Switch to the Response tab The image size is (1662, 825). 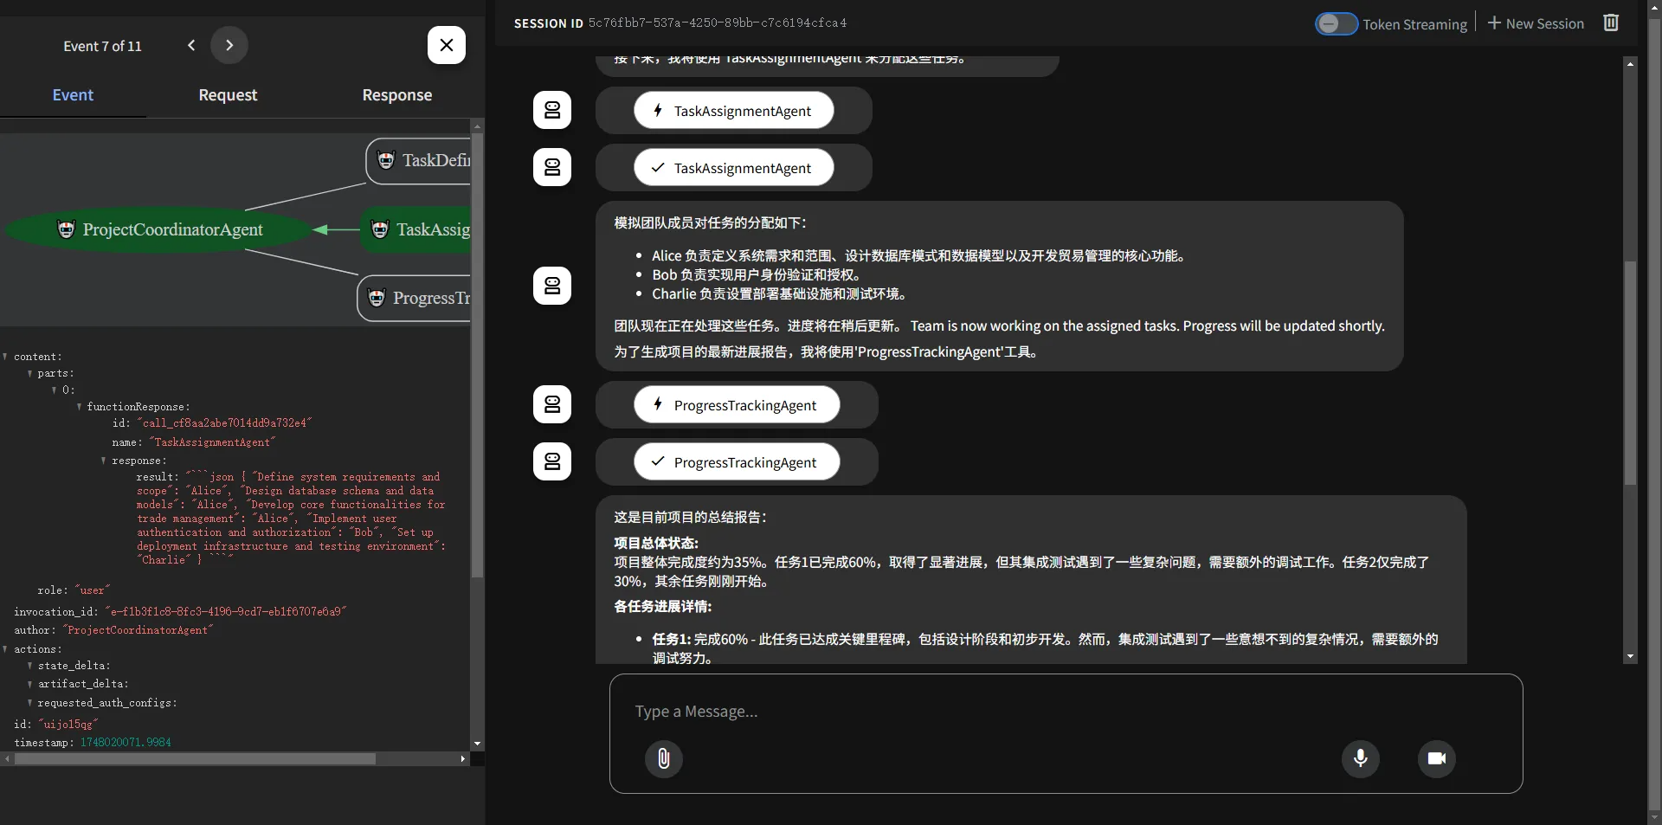[x=397, y=95]
